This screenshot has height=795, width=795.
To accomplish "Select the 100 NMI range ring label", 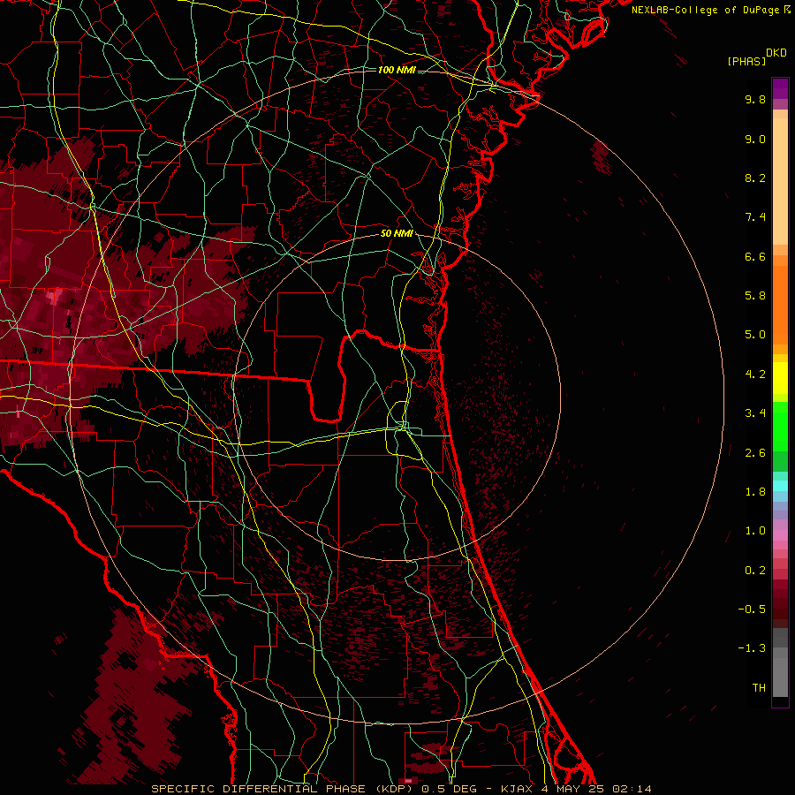I will point(397,70).
